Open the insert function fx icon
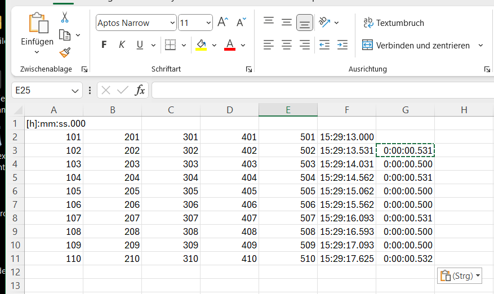The height and width of the screenshot is (294, 494). pyautogui.click(x=140, y=90)
